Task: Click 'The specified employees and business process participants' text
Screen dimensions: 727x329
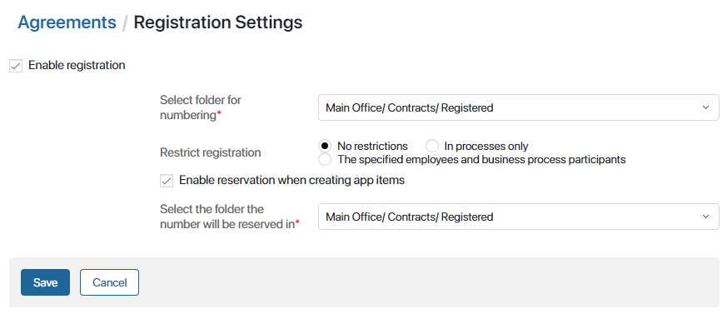Action: [x=481, y=160]
